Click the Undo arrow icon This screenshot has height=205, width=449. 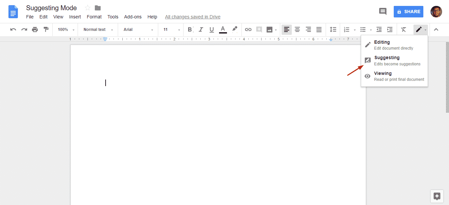pyautogui.click(x=13, y=30)
